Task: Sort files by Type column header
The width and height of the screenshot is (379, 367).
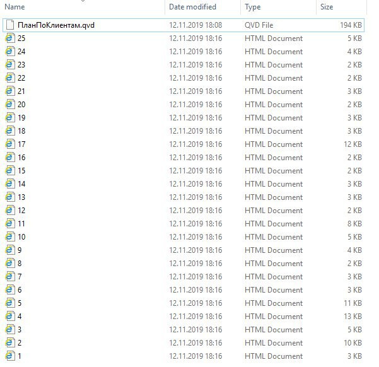Action: click(253, 7)
